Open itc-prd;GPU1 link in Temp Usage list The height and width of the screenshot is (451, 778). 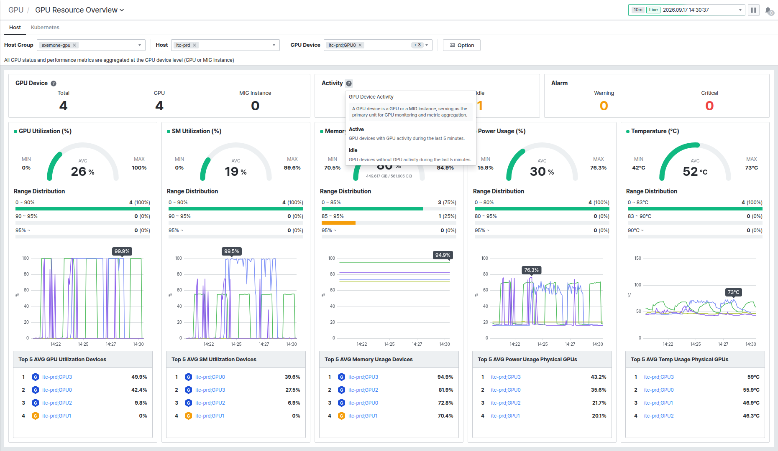coord(658,403)
